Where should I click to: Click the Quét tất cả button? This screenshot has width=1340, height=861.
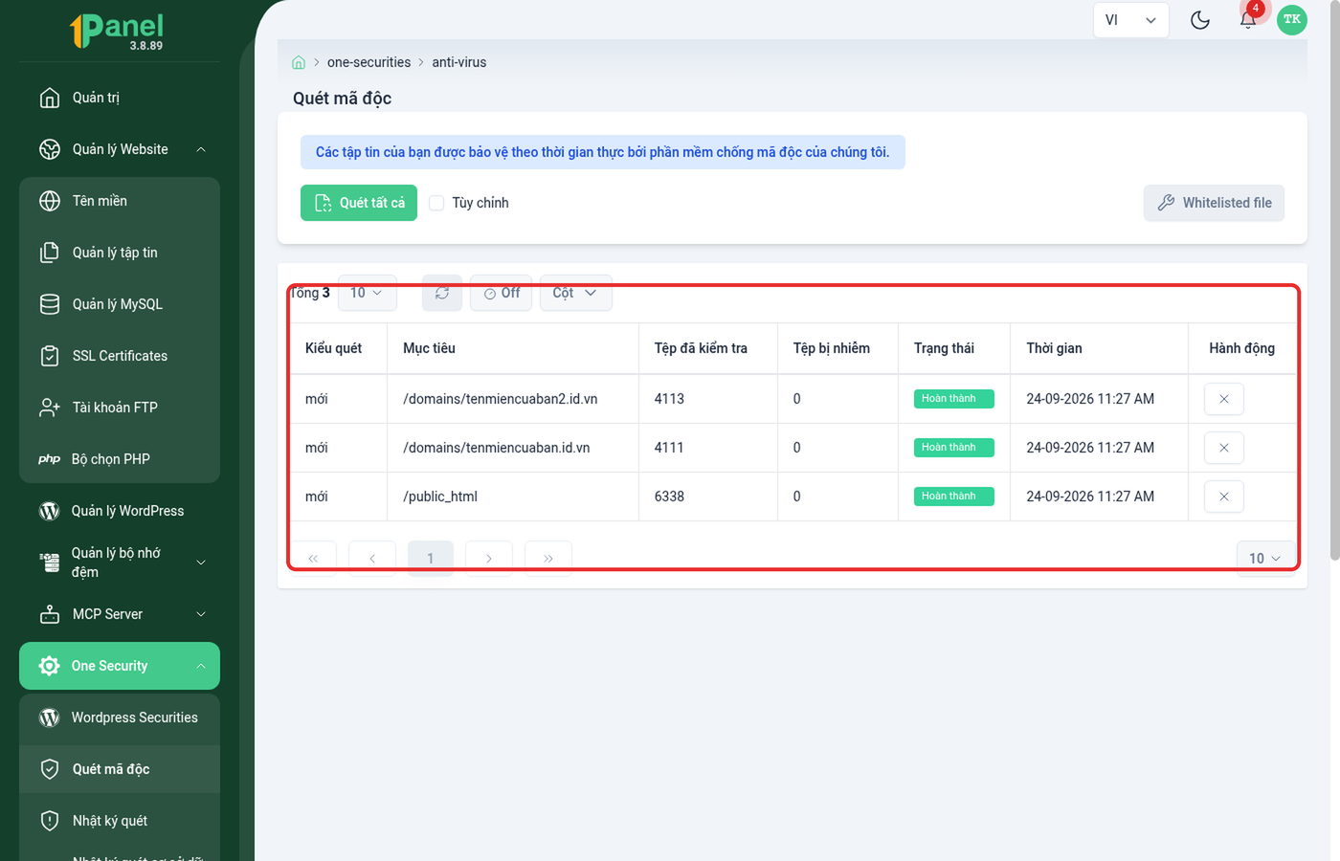pyautogui.click(x=359, y=203)
